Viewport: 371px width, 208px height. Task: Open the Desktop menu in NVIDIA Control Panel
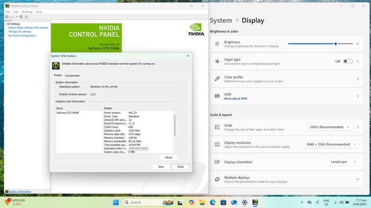[27, 12]
